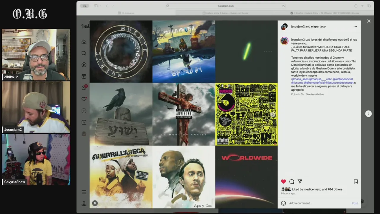The height and width of the screenshot is (214, 380).
Task: Click the comment bubble icon
Action: [x=292, y=182]
